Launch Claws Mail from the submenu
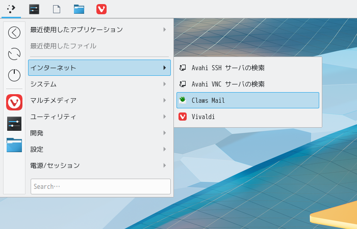The width and height of the screenshot is (357, 229). 248,100
